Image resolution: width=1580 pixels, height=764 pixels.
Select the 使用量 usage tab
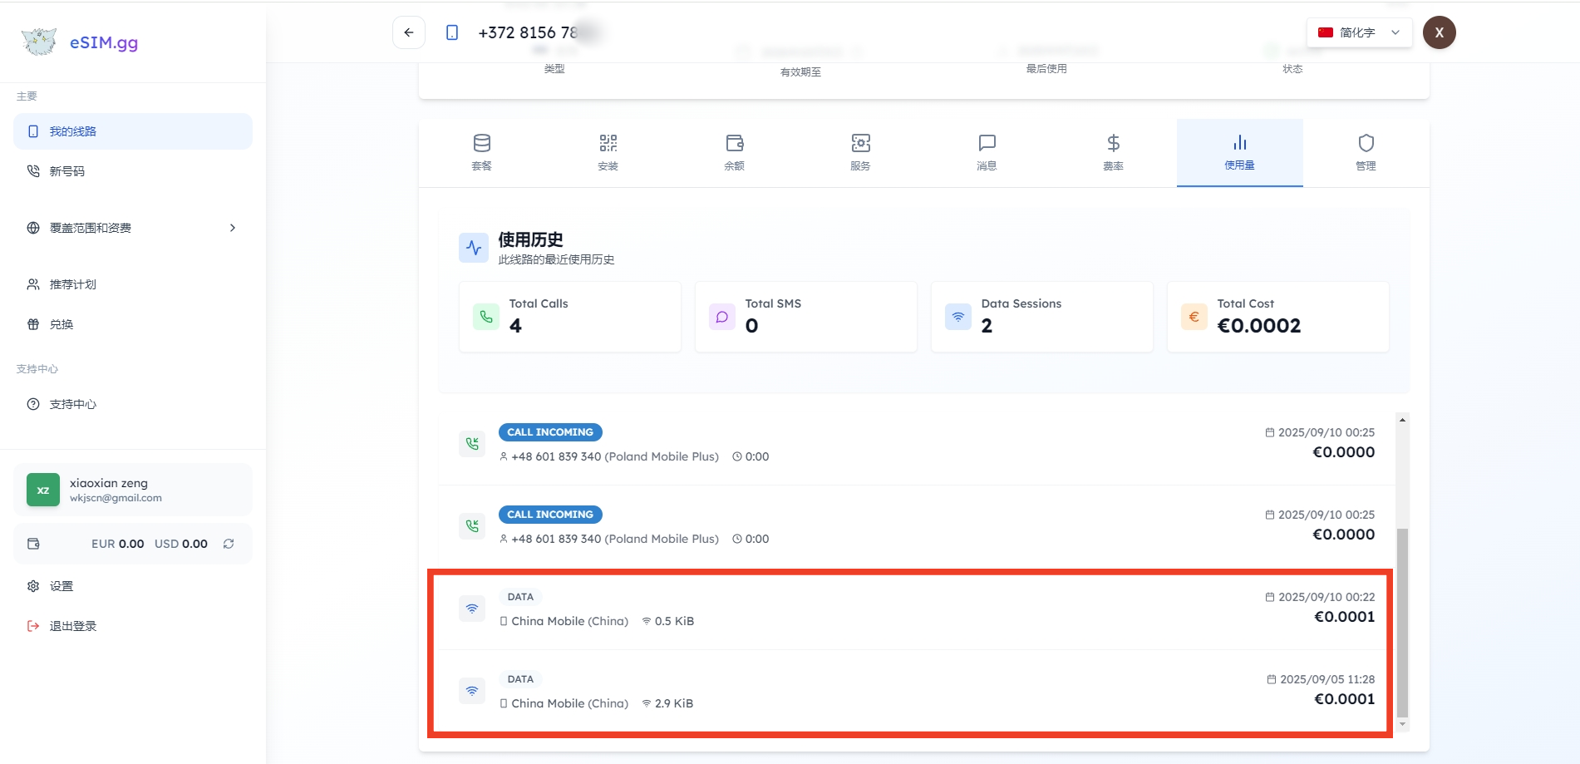1239,153
